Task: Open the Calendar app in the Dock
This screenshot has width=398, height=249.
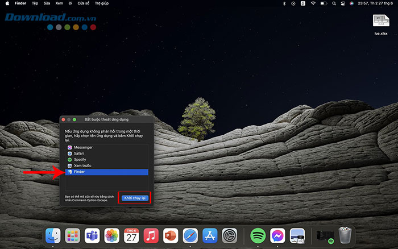Action: click(131, 235)
